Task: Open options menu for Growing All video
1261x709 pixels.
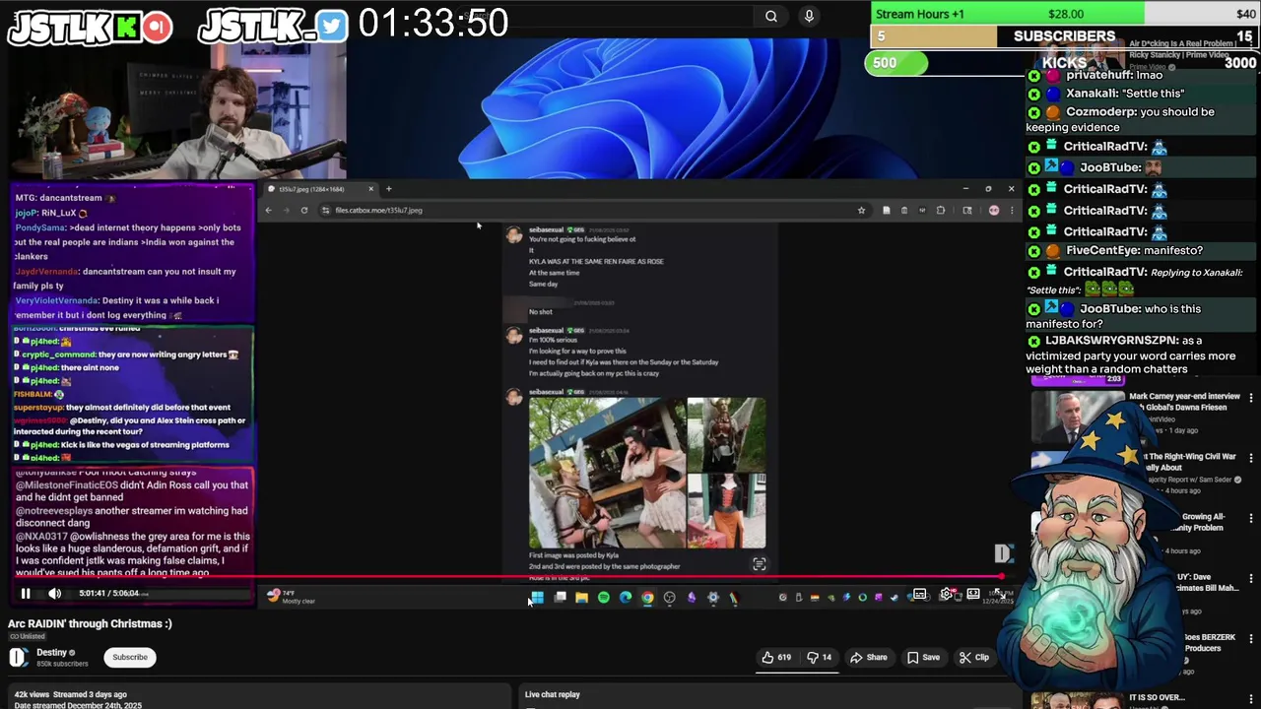Action: (x=1251, y=518)
